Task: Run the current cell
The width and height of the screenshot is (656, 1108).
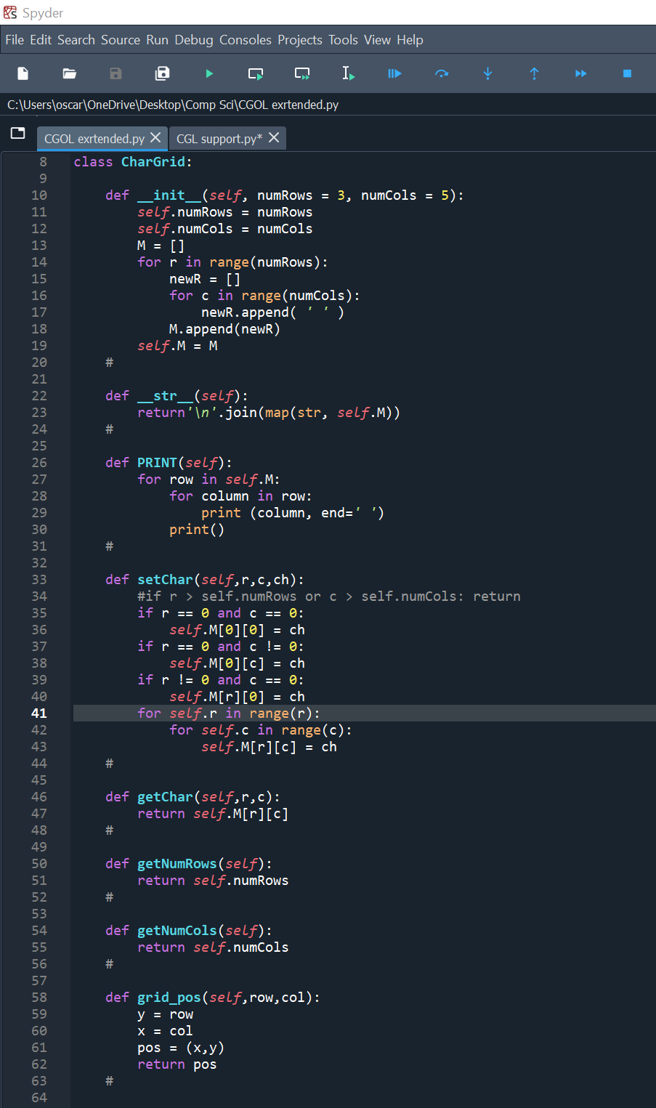Action: [255, 73]
